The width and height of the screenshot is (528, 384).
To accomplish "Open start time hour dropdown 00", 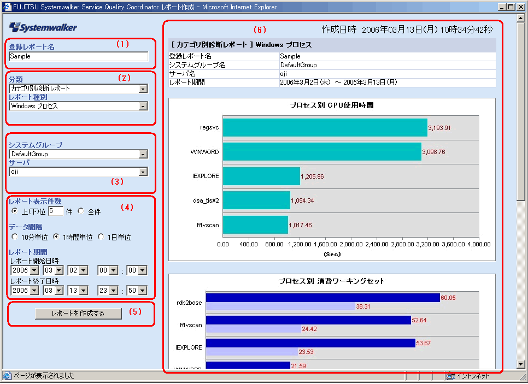I will click(108, 270).
